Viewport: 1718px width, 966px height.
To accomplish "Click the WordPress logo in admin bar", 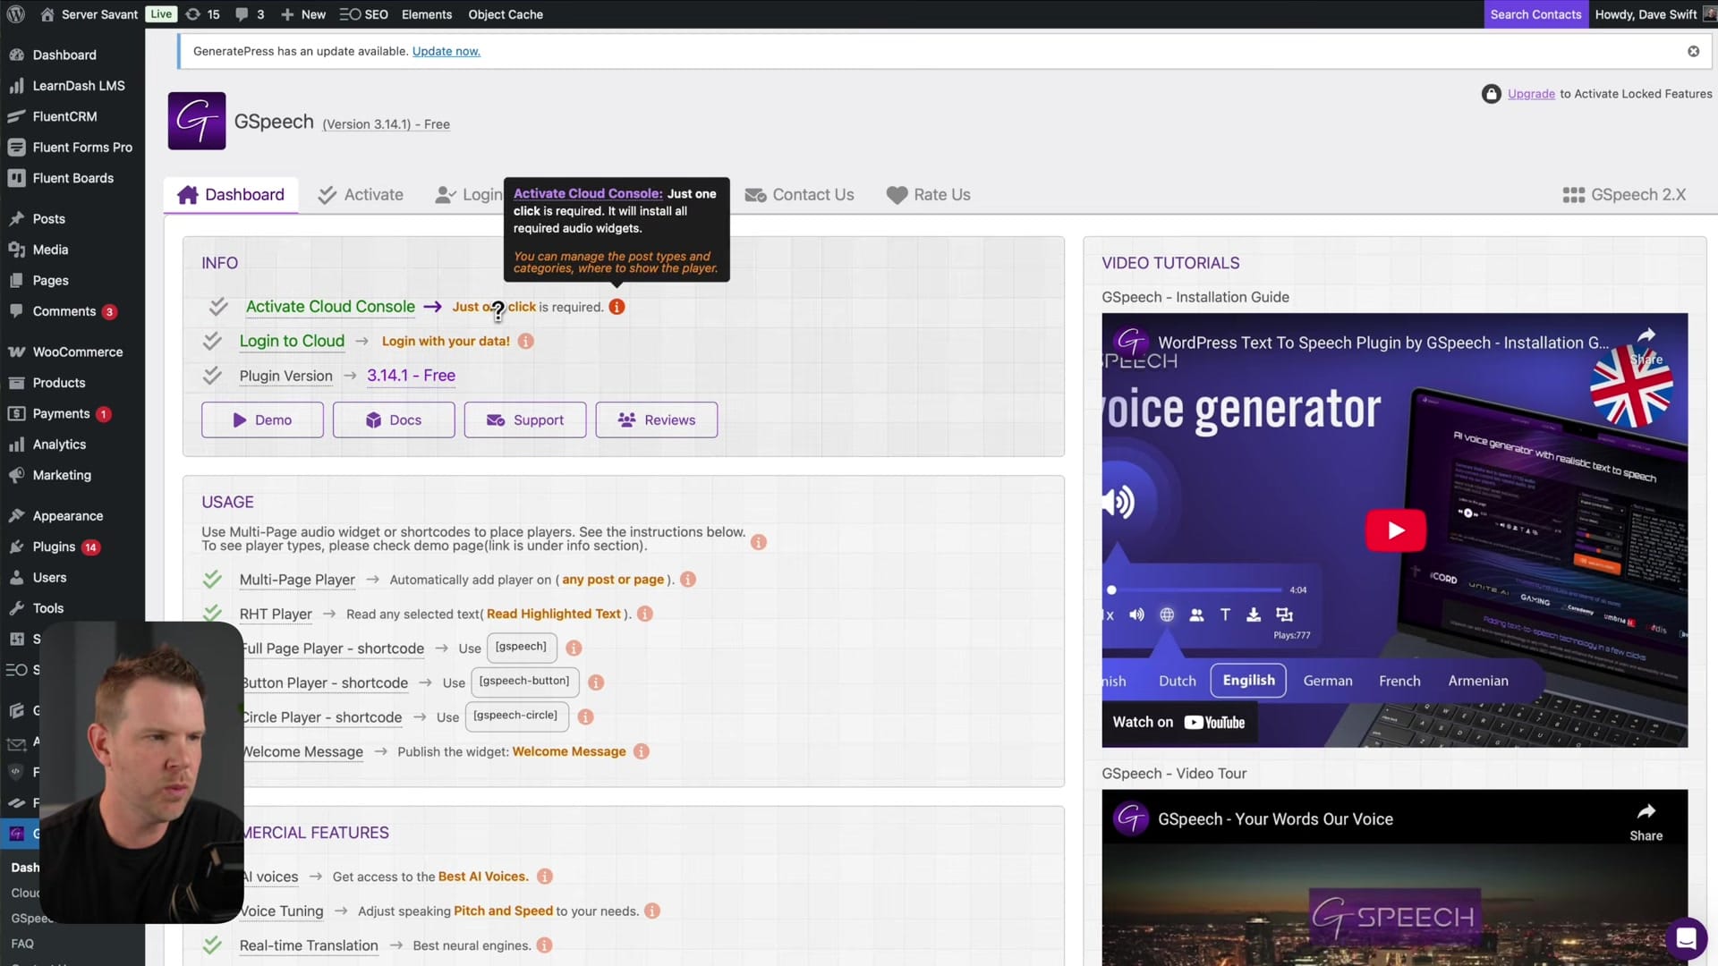I will (x=15, y=14).
